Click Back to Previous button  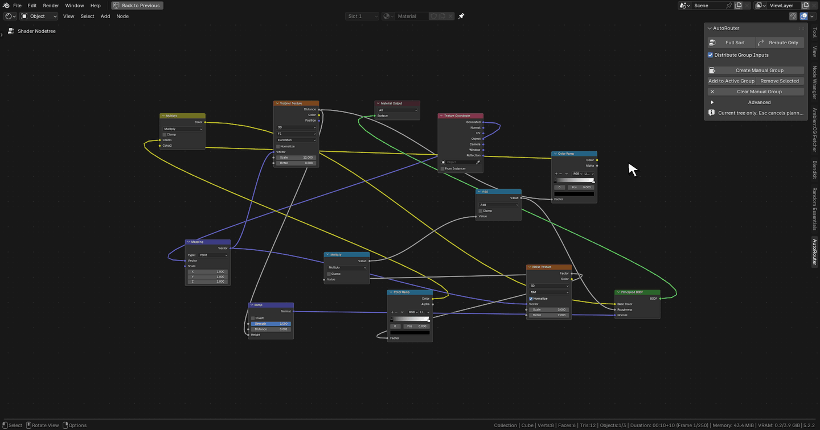point(137,5)
